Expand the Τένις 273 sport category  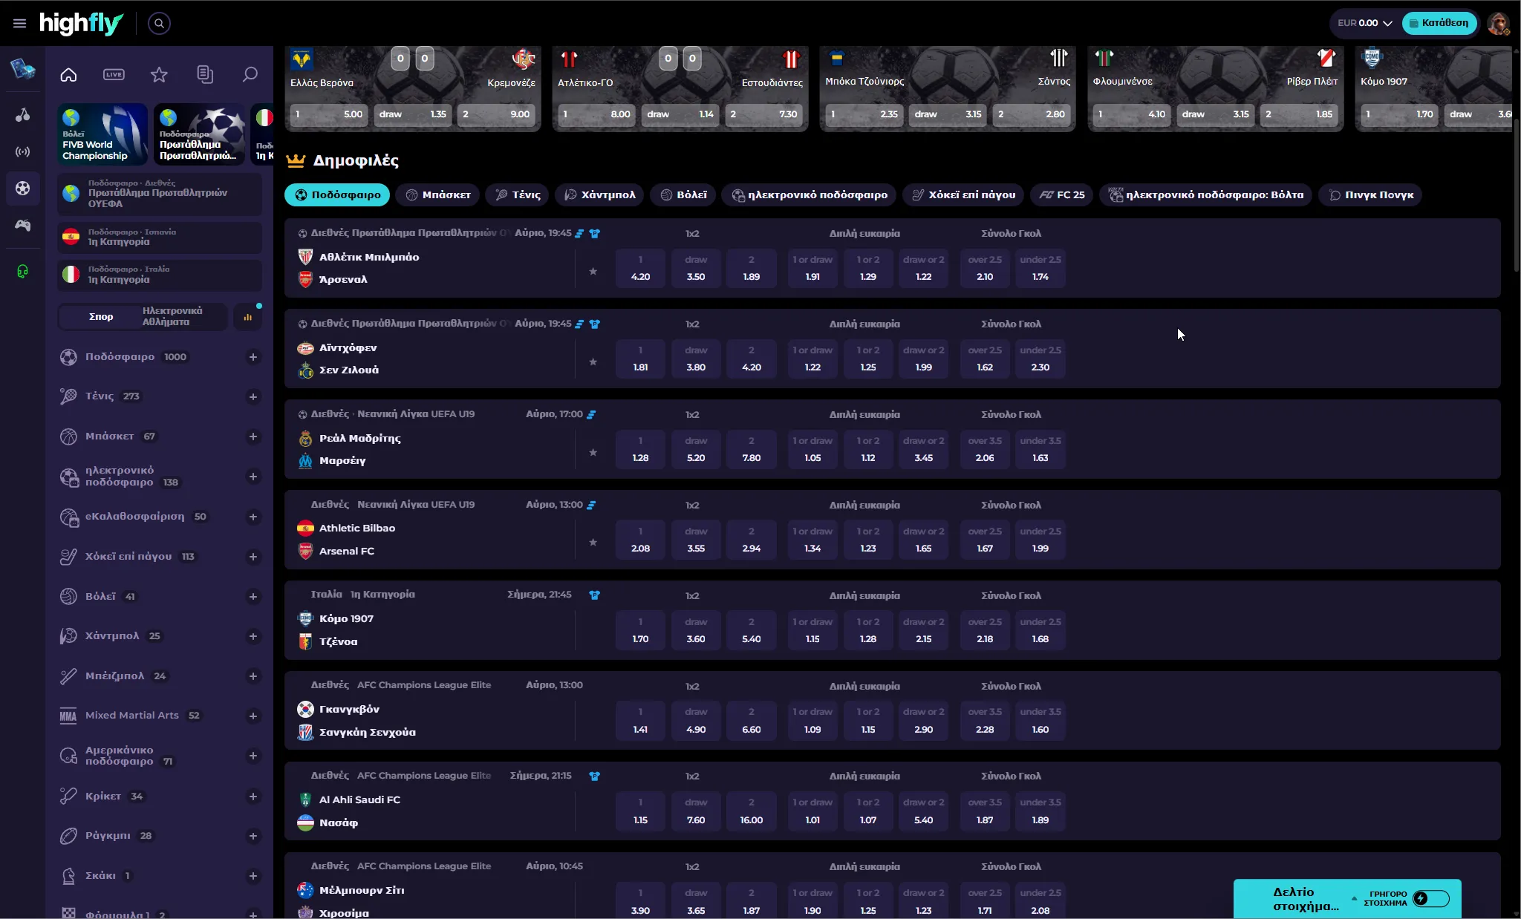pyautogui.click(x=253, y=397)
